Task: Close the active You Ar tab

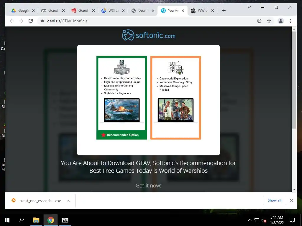Action: (x=183, y=11)
